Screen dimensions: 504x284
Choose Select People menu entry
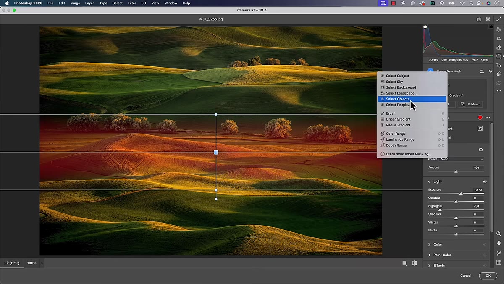tap(412, 105)
